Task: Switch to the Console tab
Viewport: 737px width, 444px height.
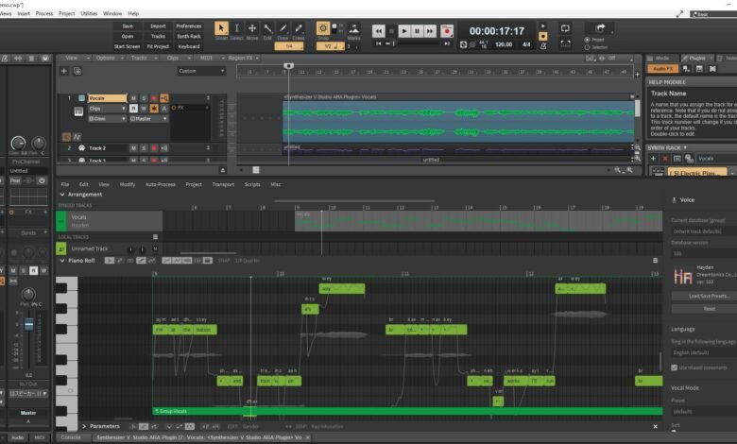Action: 70,437
